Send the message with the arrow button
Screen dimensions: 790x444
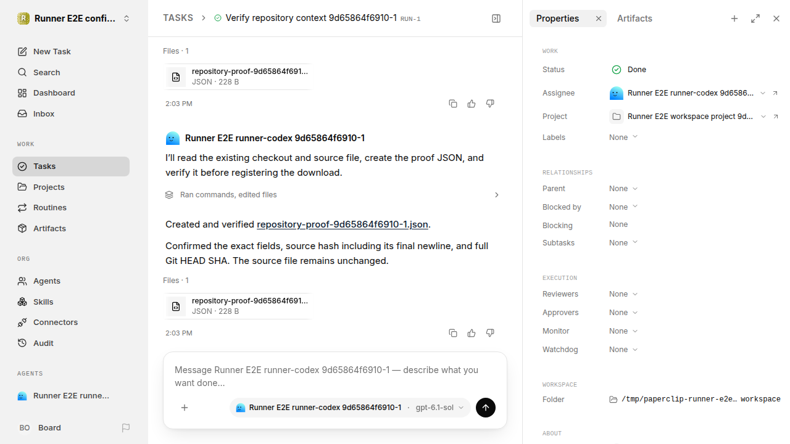point(486,408)
